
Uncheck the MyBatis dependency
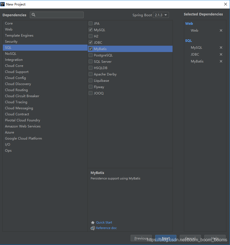coord(91,49)
